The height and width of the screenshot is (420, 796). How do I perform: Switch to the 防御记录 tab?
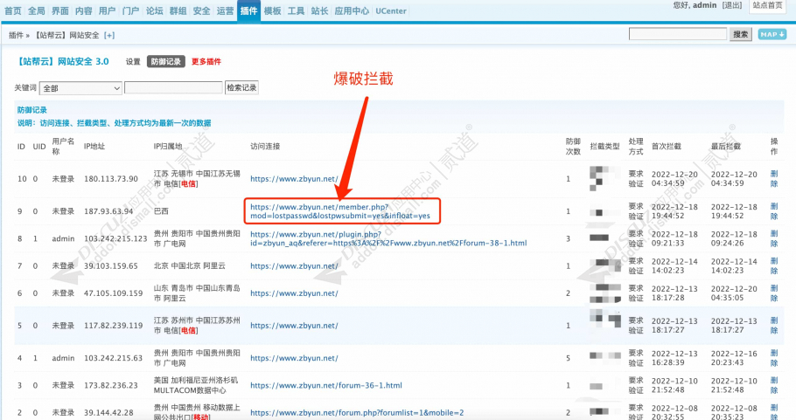(166, 61)
